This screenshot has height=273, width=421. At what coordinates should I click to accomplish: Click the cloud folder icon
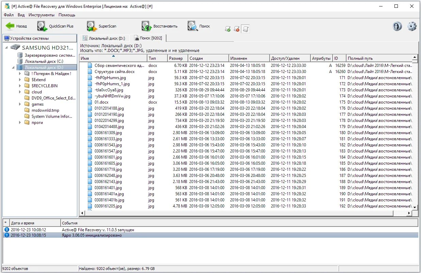click(27, 92)
